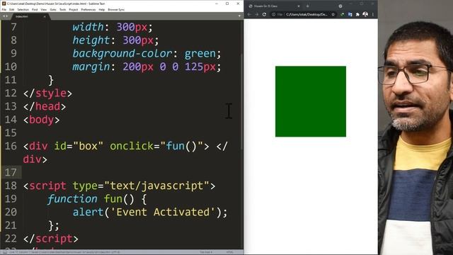
Task: Click line number 20 in the gutter
Action: pos(11,212)
